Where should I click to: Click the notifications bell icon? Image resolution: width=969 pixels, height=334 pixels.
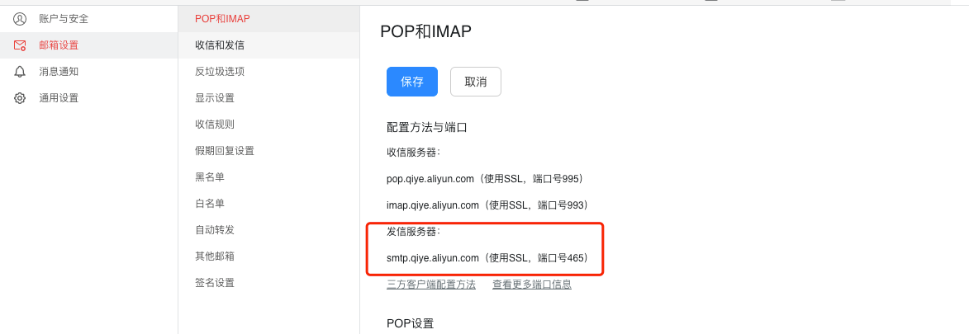pyautogui.click(x=20, y=72)
